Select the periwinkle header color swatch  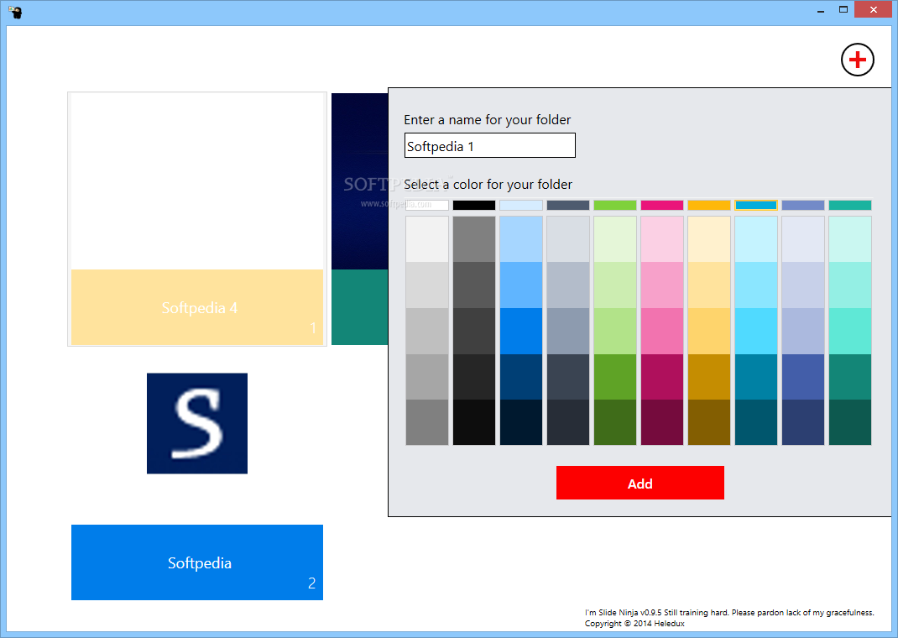[803, 205]
